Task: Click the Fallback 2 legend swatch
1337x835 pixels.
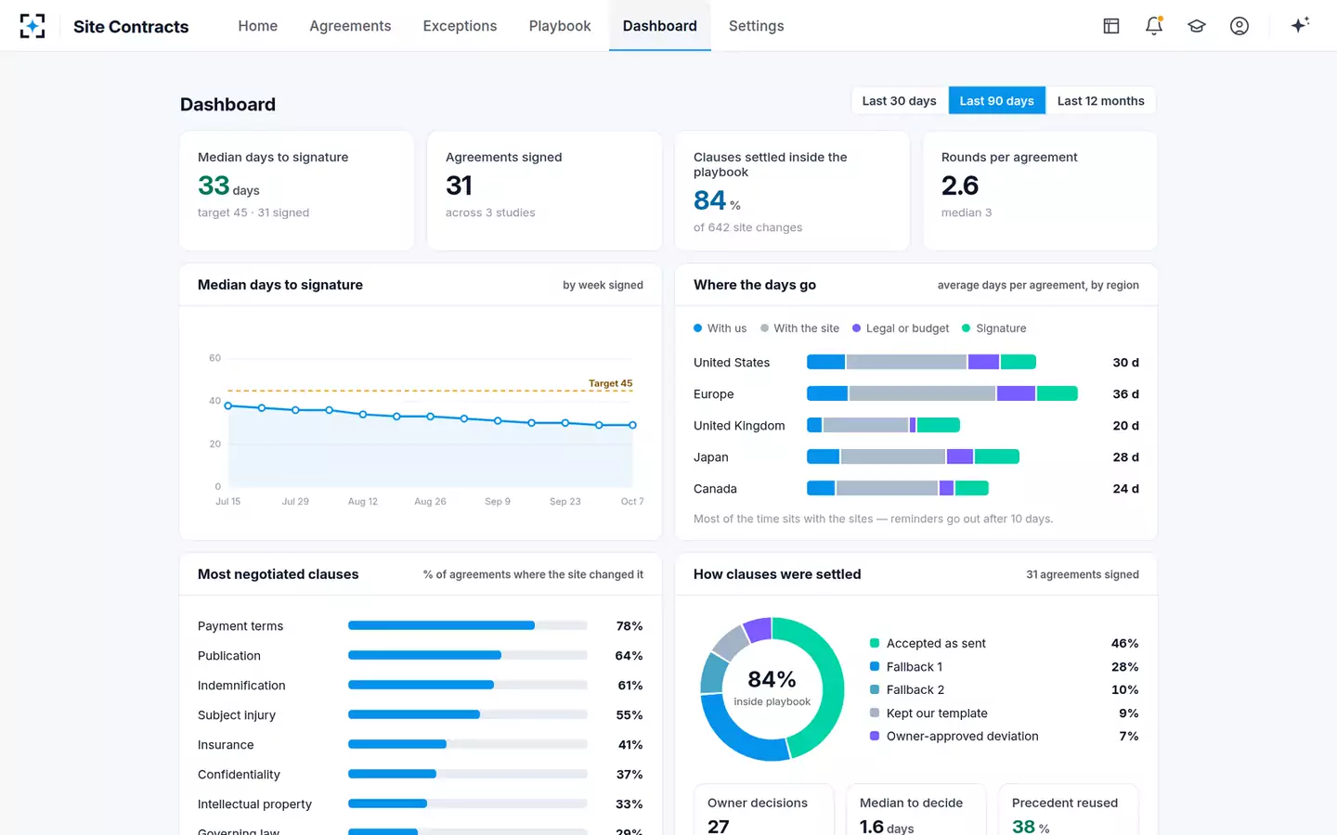Action: 875,689
